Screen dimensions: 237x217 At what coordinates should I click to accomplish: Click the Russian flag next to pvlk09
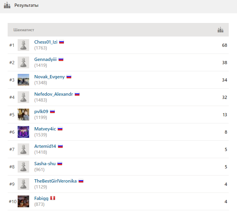pyautogui.click(x=52, y=112)
